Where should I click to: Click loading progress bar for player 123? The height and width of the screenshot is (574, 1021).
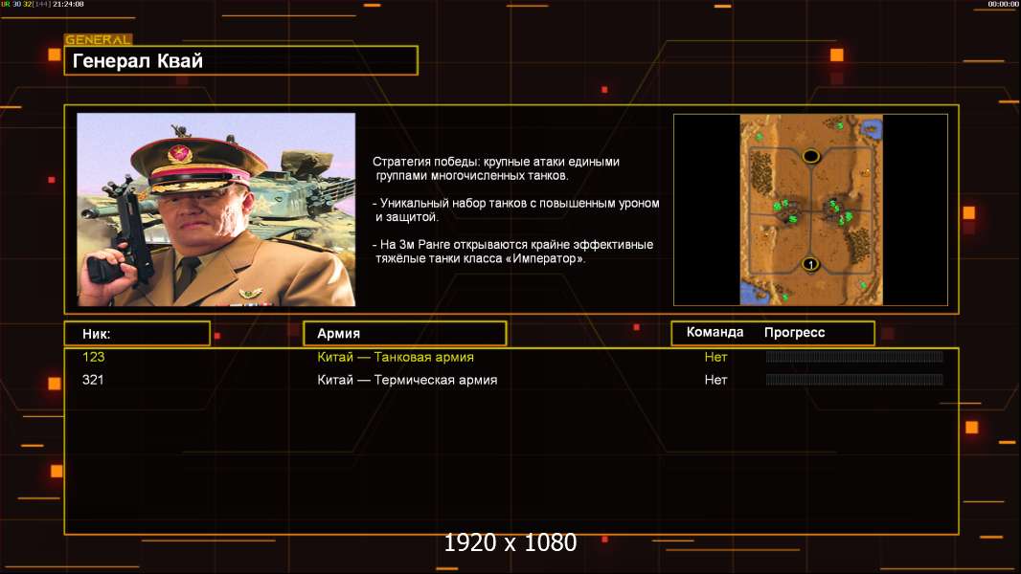tap(854, 358)
